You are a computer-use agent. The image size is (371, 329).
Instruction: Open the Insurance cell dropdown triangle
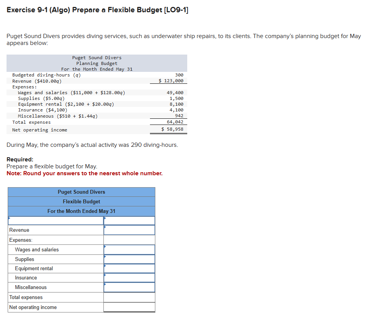point(105,276)
